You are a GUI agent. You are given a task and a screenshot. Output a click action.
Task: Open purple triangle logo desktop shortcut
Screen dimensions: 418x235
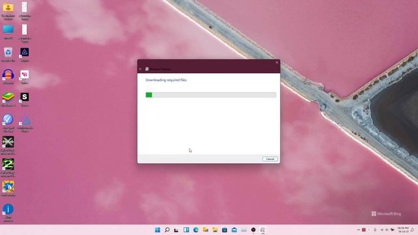[25, 123]
